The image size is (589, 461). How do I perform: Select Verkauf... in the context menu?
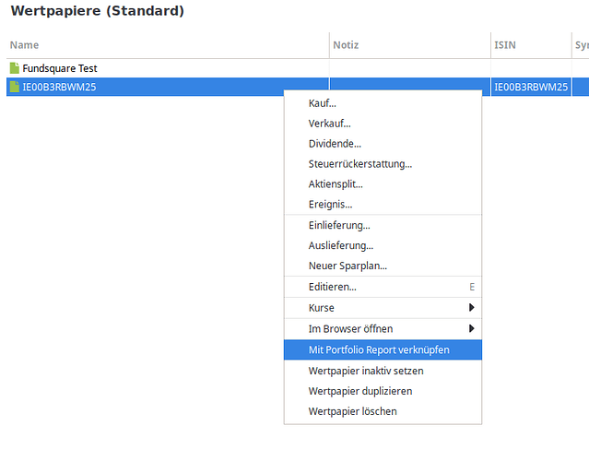pyautogui.click(x=329, y=124)
